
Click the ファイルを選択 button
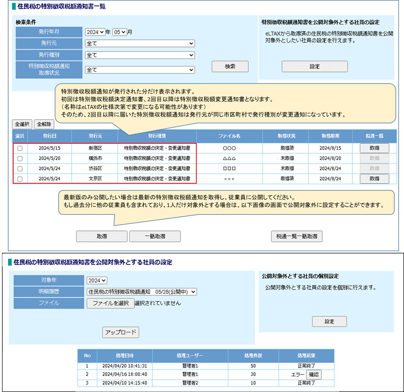tap(111, 303)
